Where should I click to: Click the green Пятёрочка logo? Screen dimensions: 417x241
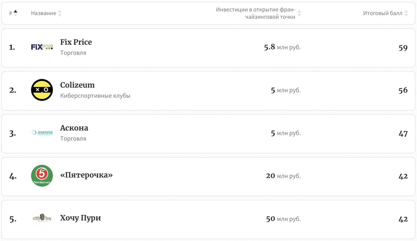click(42, 176)
